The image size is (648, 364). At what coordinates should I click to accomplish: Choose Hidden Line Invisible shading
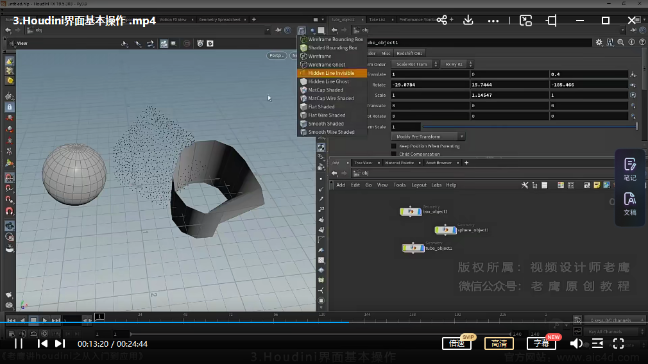pos(332,73)
